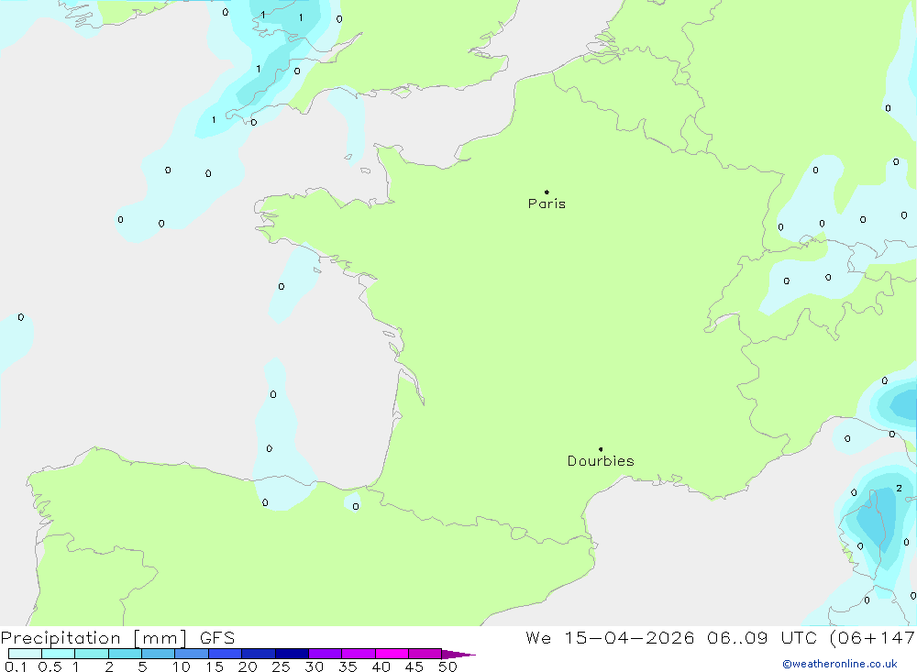Screen dimensions: 917x672
Task: Click the 1–2 mm legend swatch
Action: pos(92,654)
